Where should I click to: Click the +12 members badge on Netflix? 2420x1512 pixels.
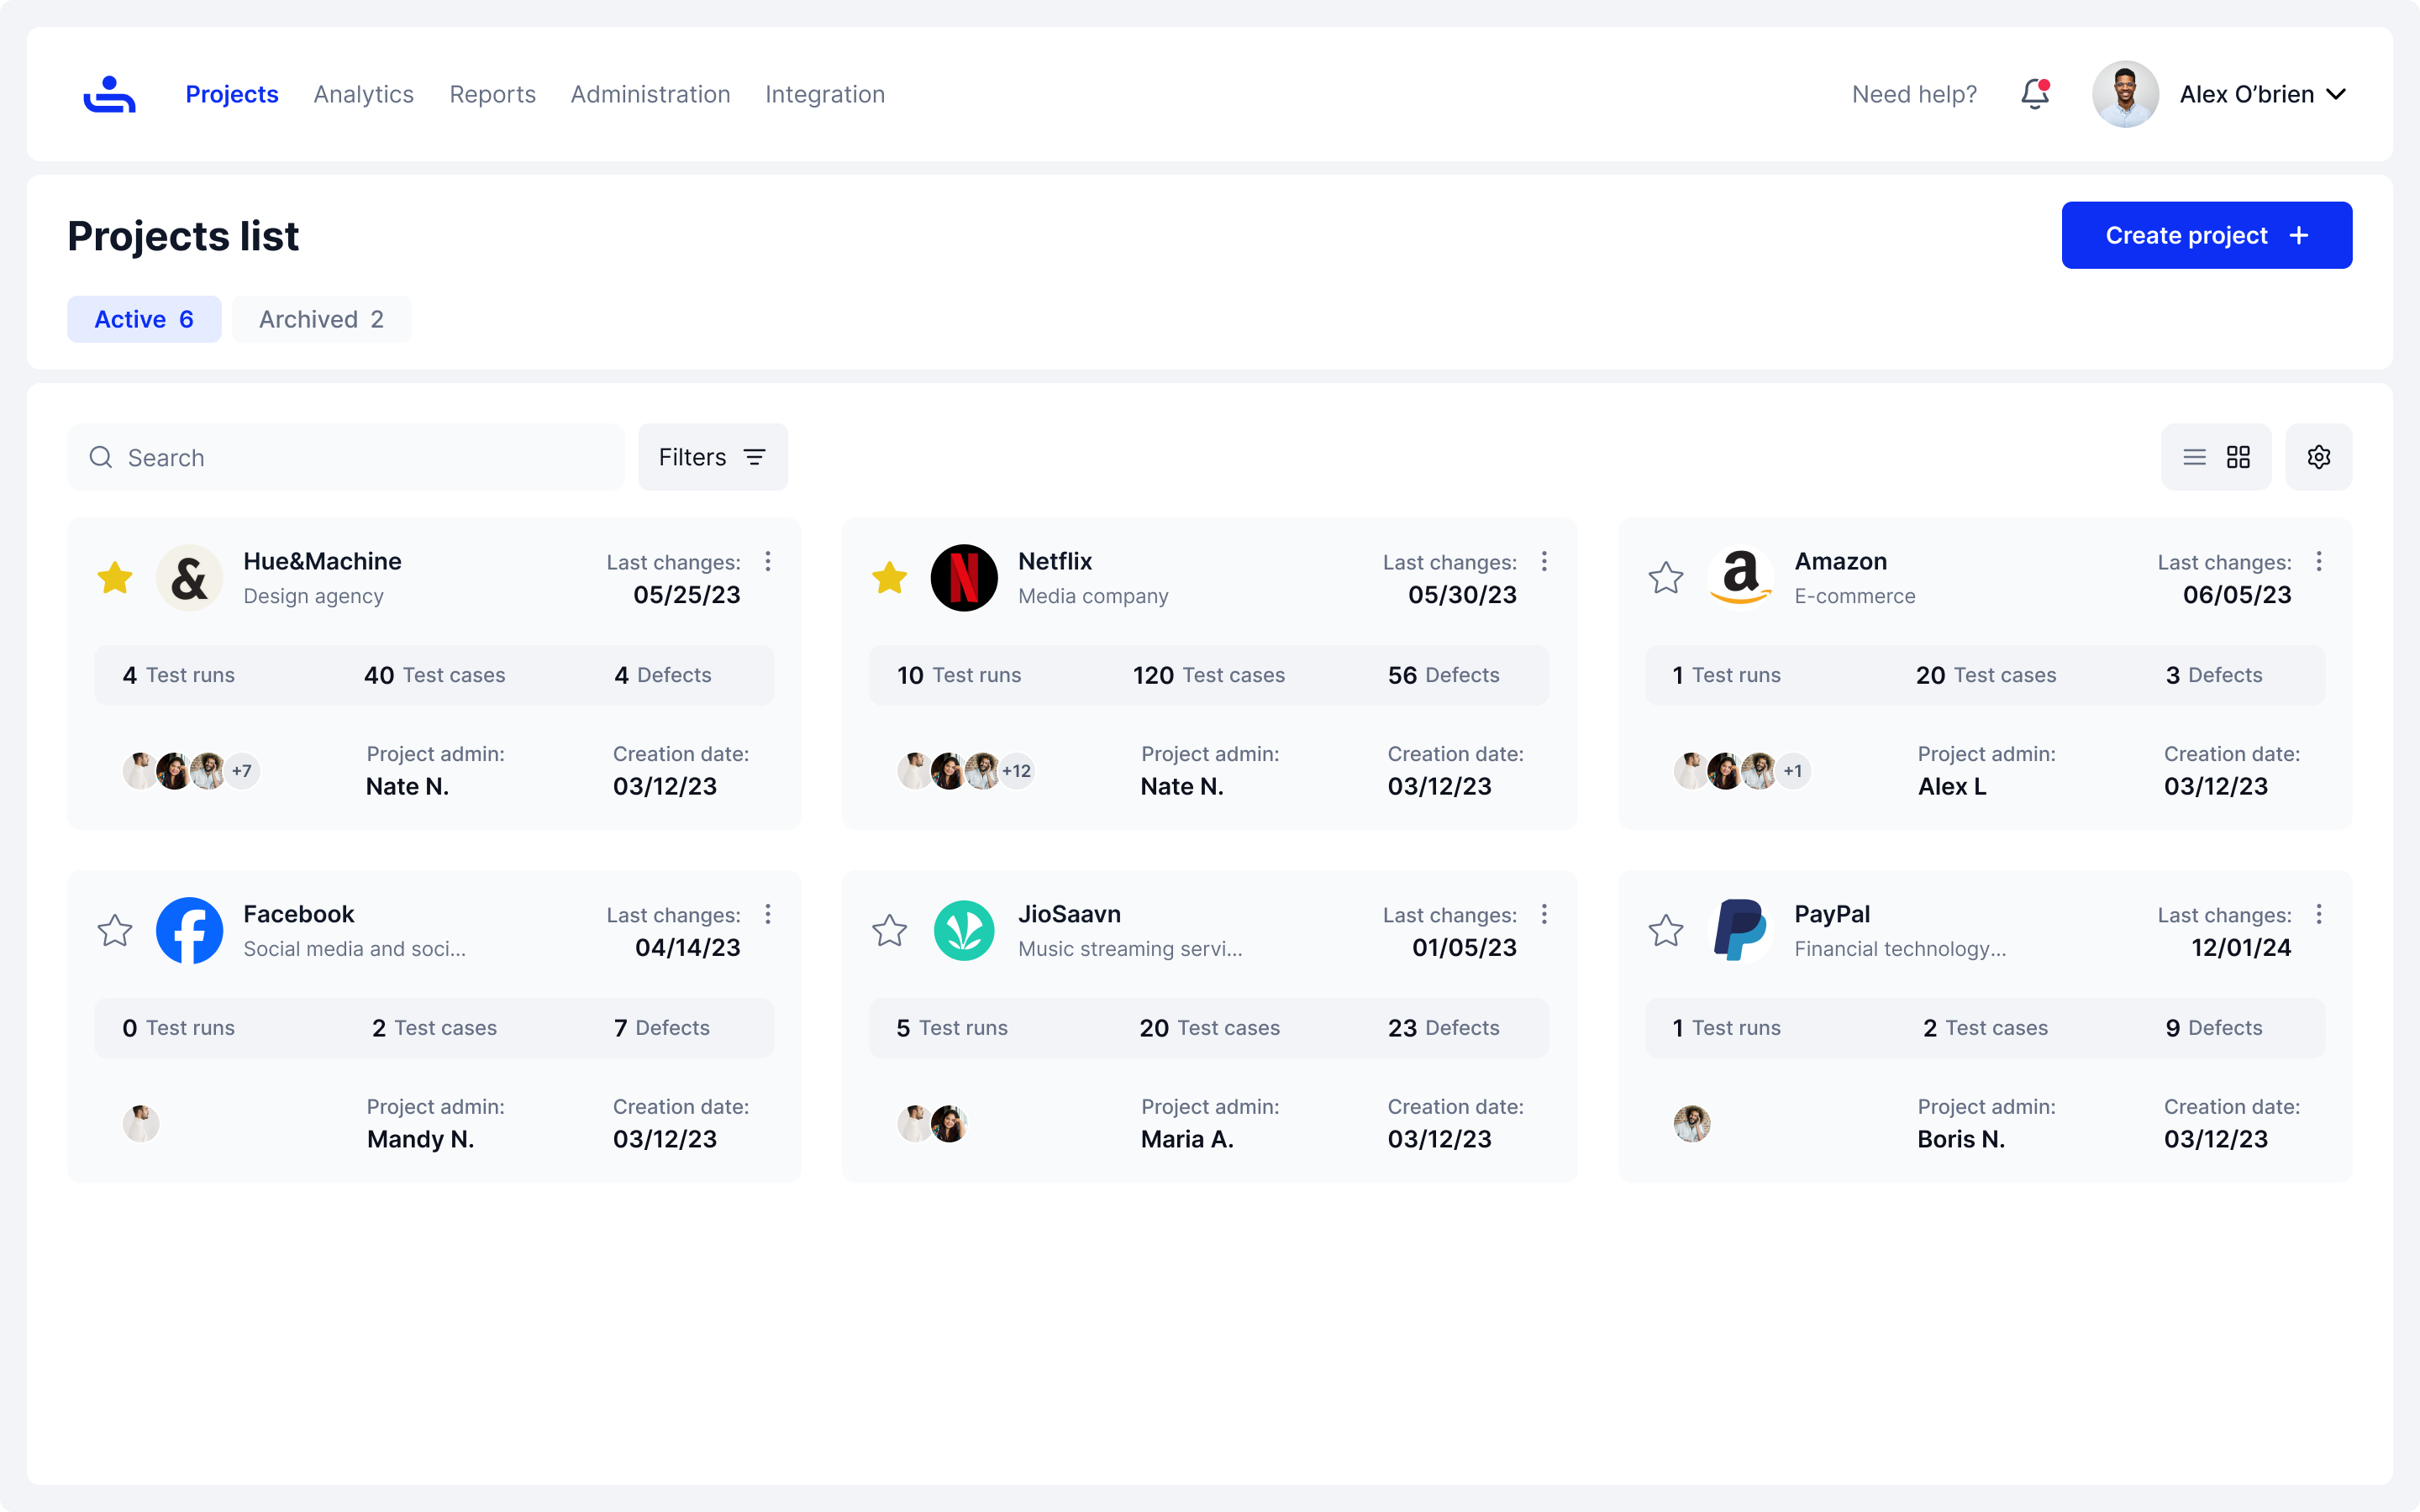pyautogui.click(x=1017, y=771)
